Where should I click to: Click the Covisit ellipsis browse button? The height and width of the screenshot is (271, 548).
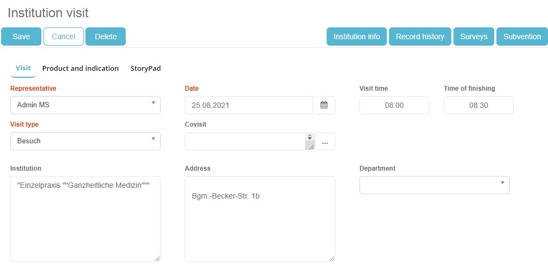click(x=325, y=142)
